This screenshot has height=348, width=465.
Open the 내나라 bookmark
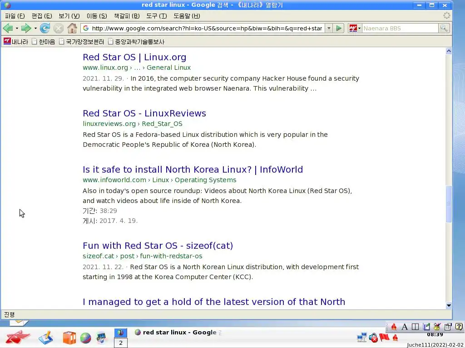(x=16, y=42)
